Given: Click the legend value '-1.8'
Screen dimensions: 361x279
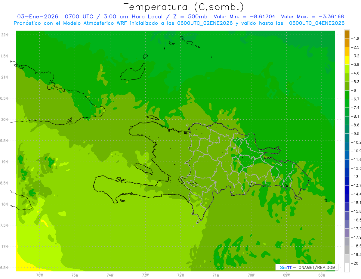Looking at the screenshot, I should click(x=356, y=39).
